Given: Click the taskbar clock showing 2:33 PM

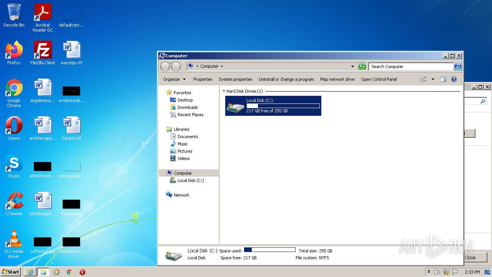Looking at the screenshot, I should pyautogui.click(x=472, y=272).
